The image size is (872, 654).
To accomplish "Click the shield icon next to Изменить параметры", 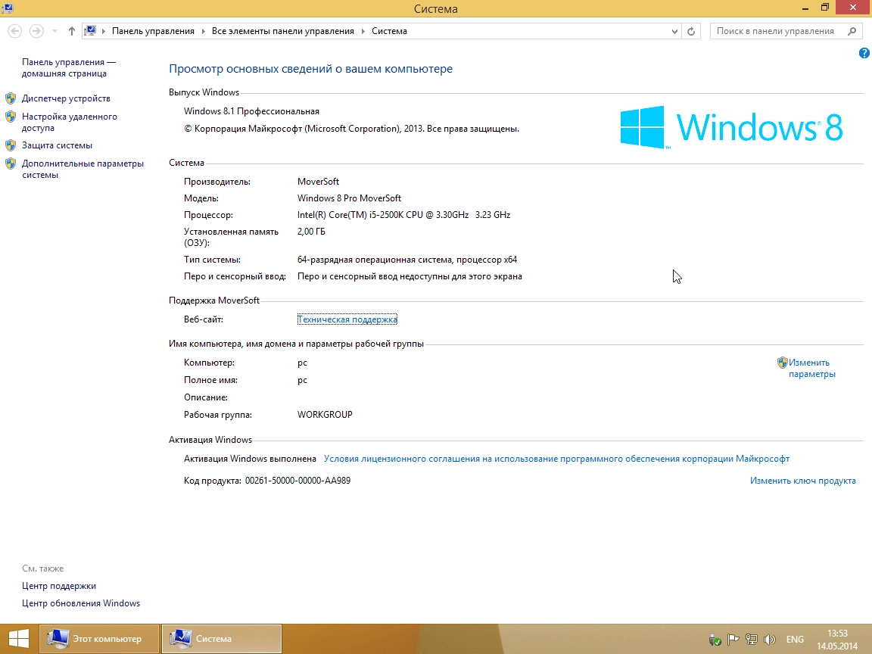I will pos(783,363).
